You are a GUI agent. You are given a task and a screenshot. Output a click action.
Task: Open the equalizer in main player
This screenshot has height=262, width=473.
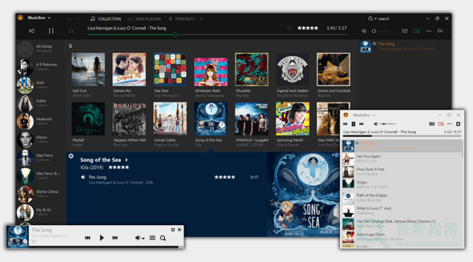[x=405, y=31]
